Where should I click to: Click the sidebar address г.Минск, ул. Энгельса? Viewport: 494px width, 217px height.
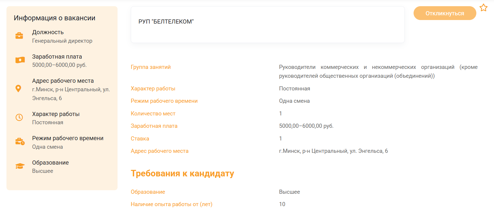coord(71,94)
